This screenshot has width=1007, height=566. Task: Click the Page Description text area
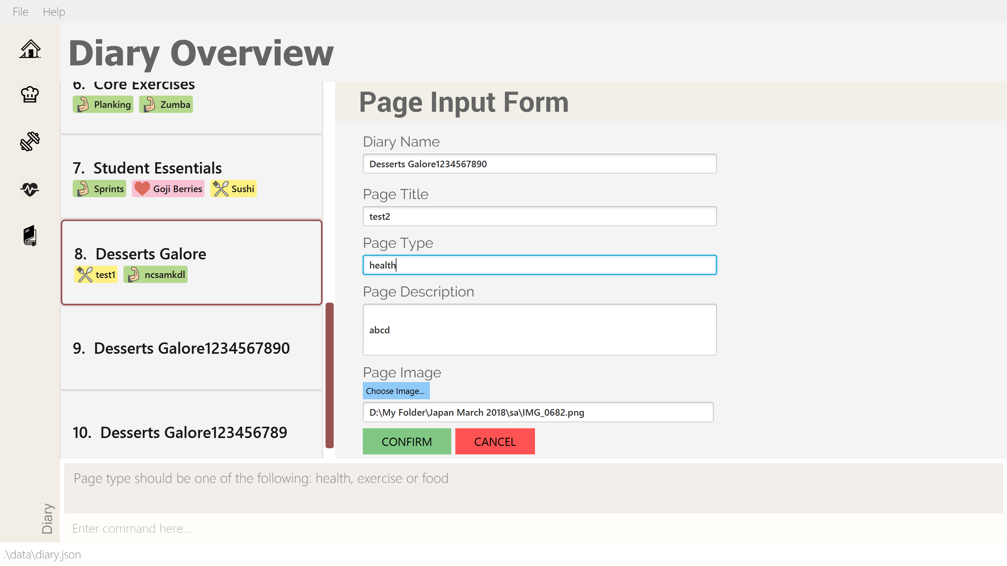click(x=539, y=330)
